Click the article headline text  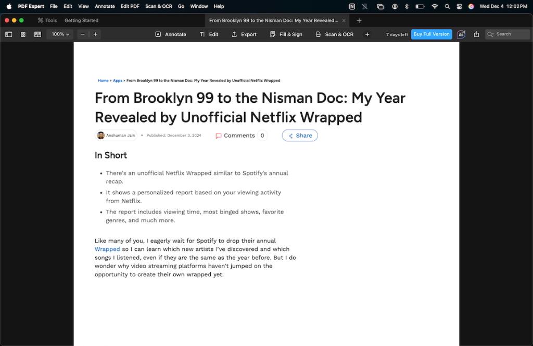tap(250, 108)
